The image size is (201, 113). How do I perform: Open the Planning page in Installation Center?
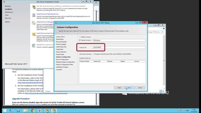(8, 6)
